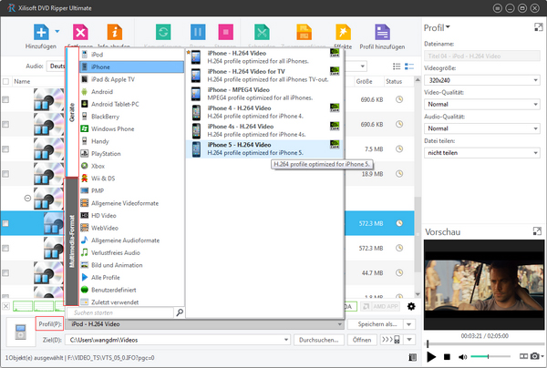Click the orange Info abrufen icon

(x=115, y=33)
